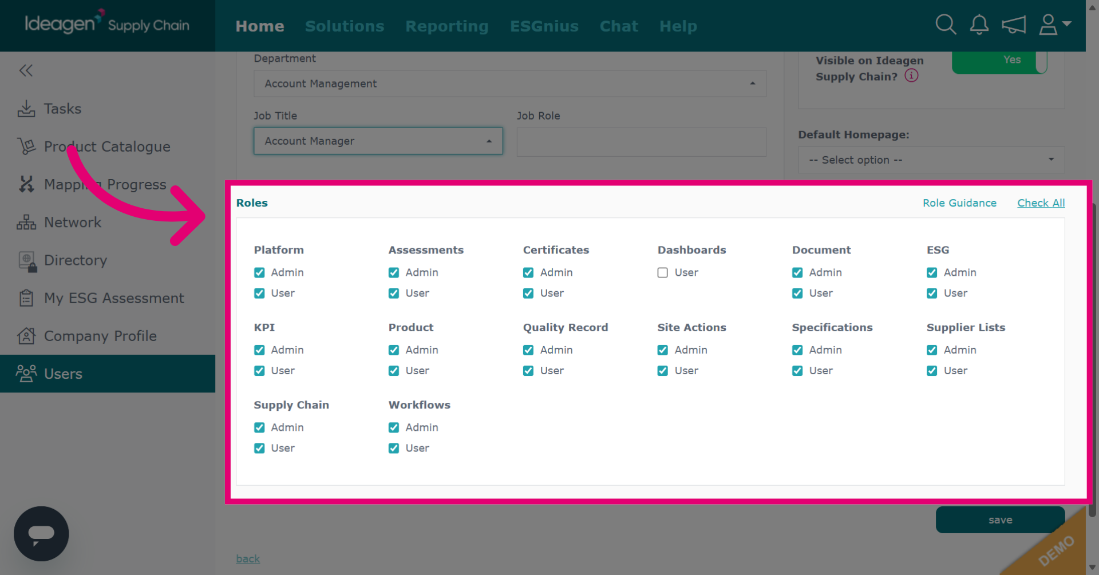Click the save button
The image size is (1099, 575).
[x=1001, y=520]
